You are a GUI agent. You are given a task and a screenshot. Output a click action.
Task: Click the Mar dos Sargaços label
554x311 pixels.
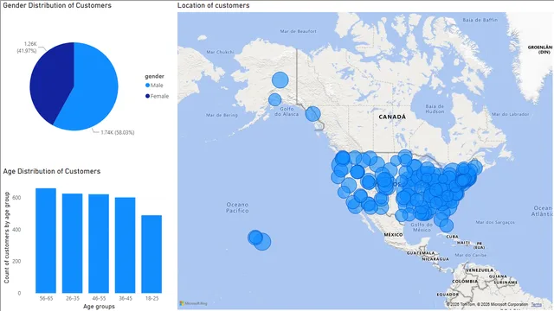click(495, 222)
